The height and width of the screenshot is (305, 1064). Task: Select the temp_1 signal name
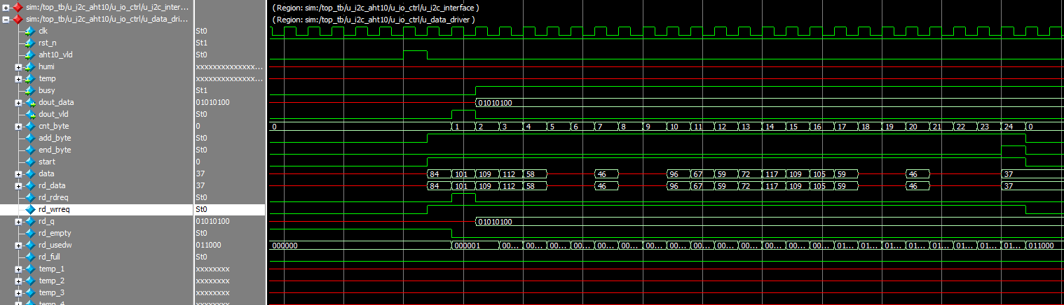[51, 269]
